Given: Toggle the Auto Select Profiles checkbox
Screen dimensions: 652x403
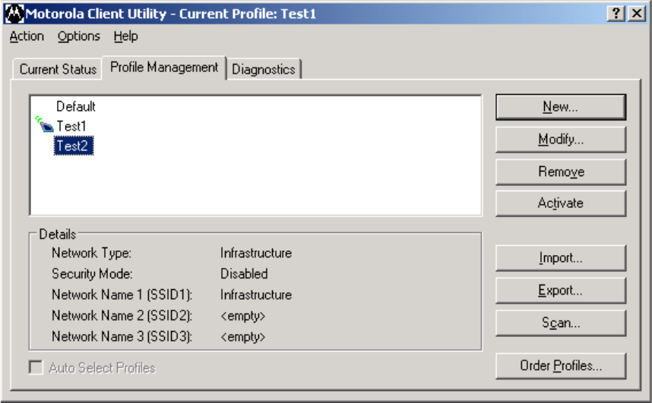Looking at the screenshot, I should tap(36, 367).
